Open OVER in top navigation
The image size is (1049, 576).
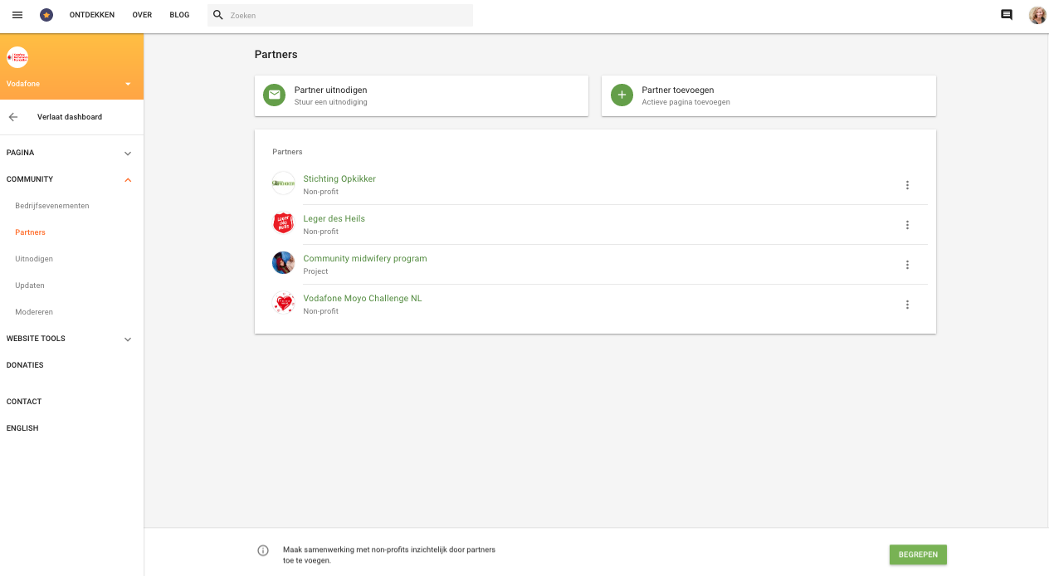pyautogui.click(x=142, y=15)
